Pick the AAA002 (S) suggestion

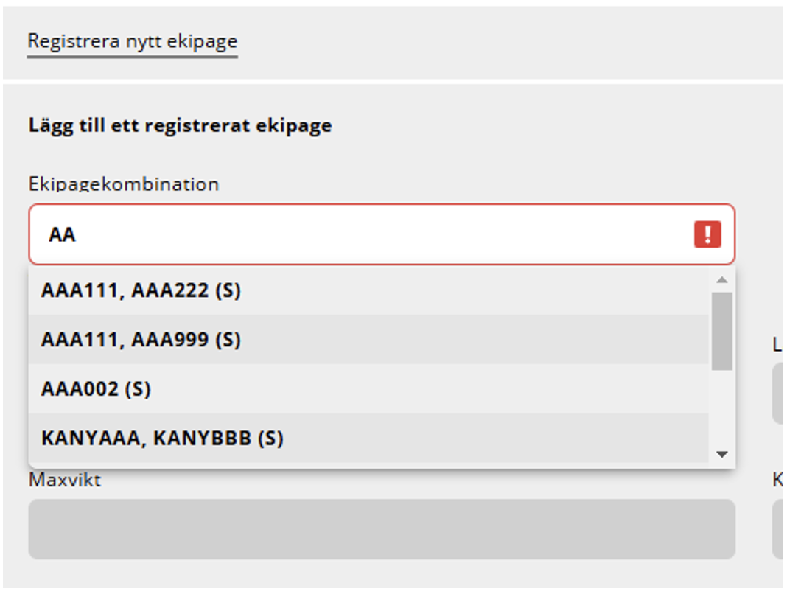pos(368,388)
